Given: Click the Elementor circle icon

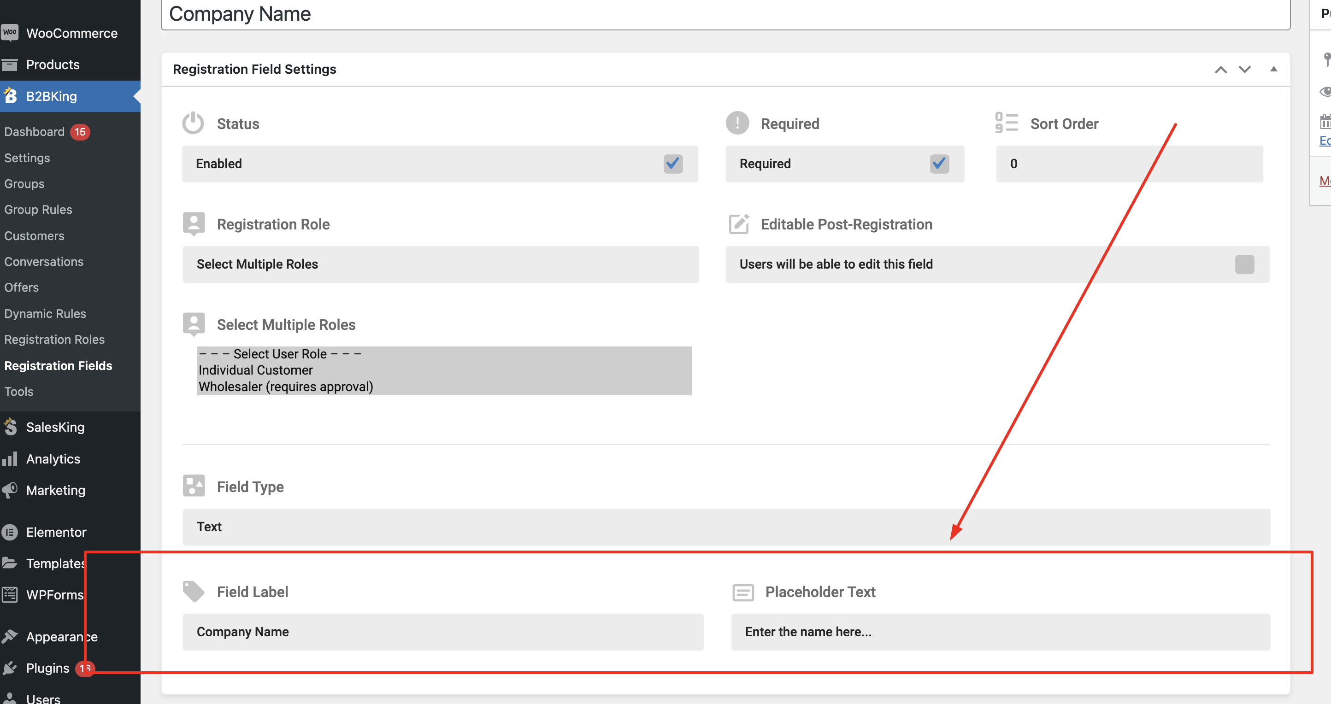Looking at the screenshot, I should click(10, 532).
